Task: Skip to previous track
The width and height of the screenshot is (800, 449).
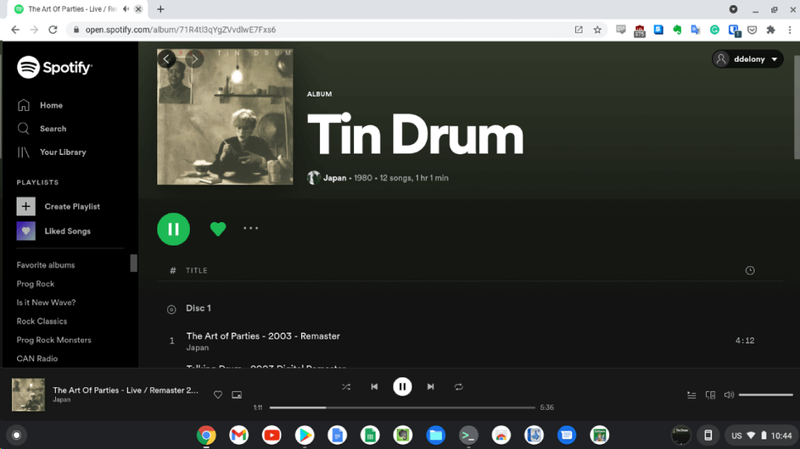Action: 374,387
